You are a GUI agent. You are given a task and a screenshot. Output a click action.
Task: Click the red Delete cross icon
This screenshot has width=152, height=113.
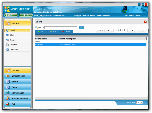point(63,31)
